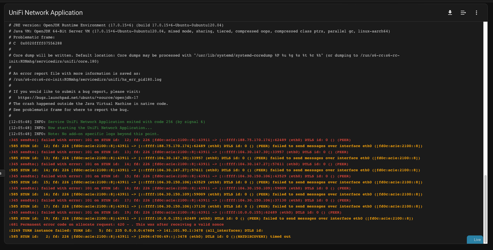The image size is (493, 250).
Task: Click the 0x0020ffff07556288 frame address
Action: [41, 43]
